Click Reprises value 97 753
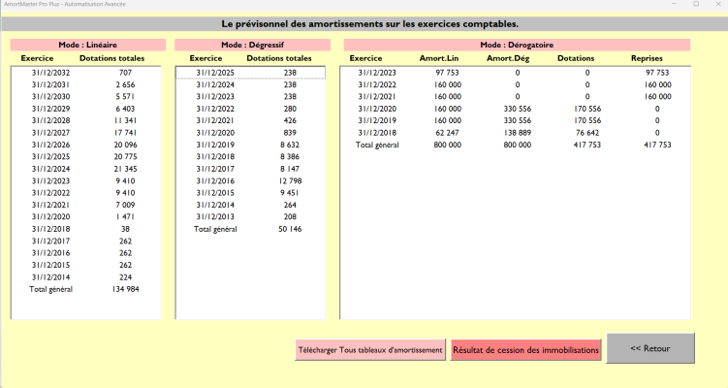Viewport: 728px width, 388px height. tap(657, 73)
